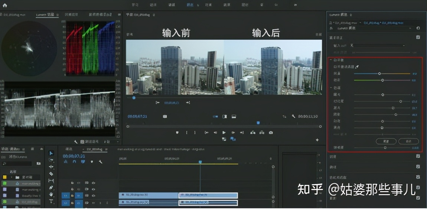
Task: Pick the white balance eyedropper
Action: pos(357,67)
